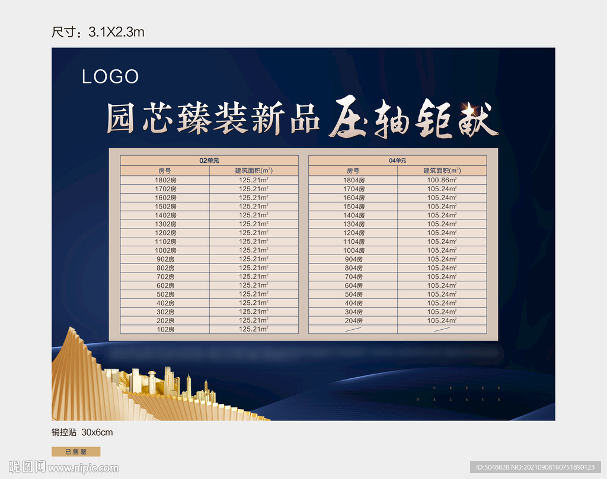Click the 100.86m² area for 1804房
607x479 pixels.
click(442, 180)
